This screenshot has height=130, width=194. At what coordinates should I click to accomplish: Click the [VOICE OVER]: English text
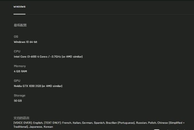coord(28,123)
